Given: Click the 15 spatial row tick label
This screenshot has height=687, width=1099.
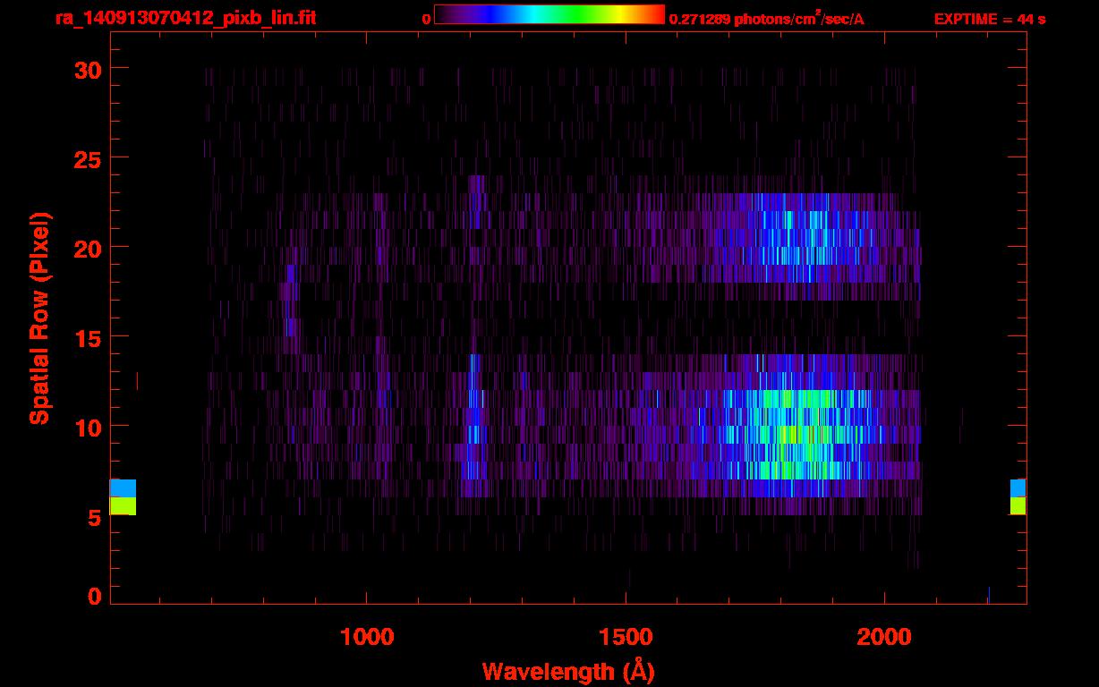Looking at the screenshot, I should [87, 337].
